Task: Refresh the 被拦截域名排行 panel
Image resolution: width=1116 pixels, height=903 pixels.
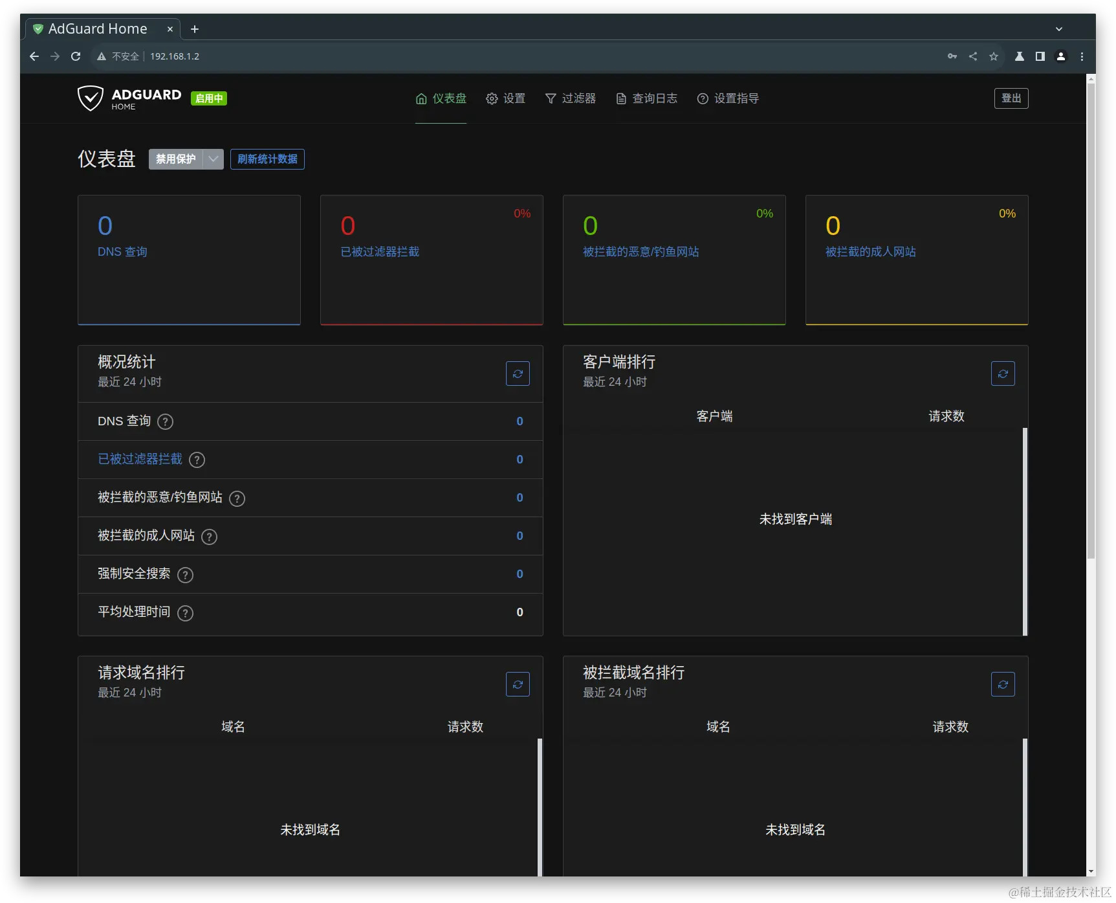Action: 1003,684
